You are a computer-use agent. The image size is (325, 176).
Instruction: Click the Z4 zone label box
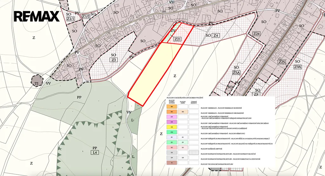(216, 35)
